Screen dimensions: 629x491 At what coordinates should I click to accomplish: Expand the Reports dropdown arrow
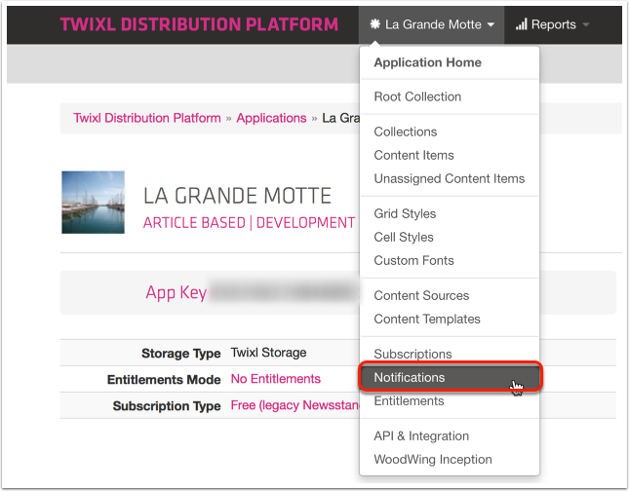[x=586, y=25]
